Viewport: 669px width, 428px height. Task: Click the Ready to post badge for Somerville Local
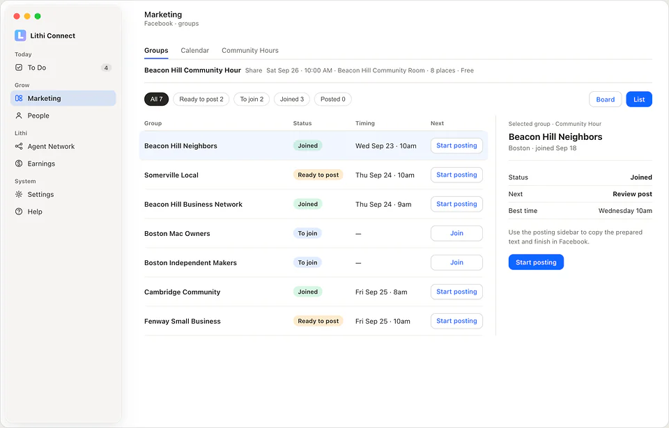point(318,175)
